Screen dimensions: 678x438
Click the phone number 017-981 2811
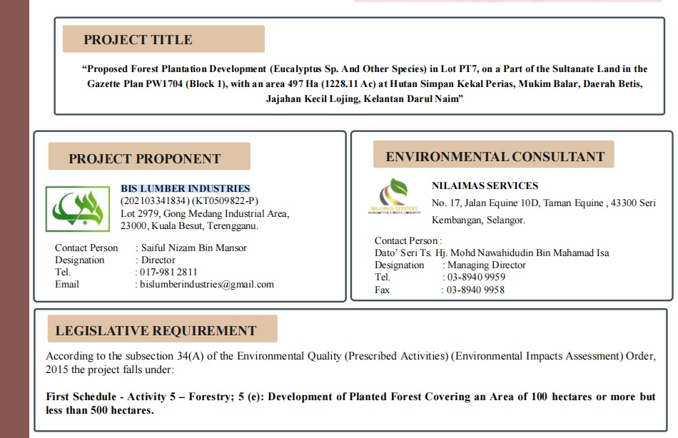pyautogui.click(x=168, y=272)
